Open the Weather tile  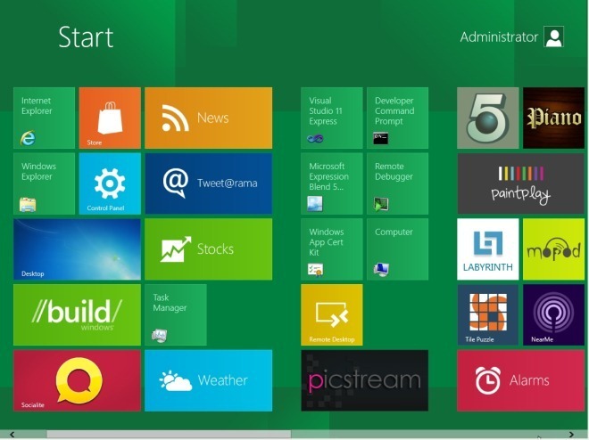208,380
